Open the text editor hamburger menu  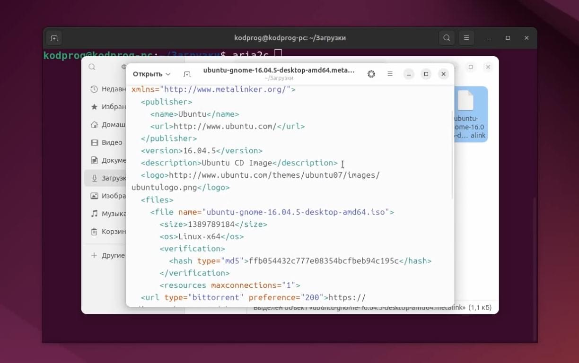390,74
